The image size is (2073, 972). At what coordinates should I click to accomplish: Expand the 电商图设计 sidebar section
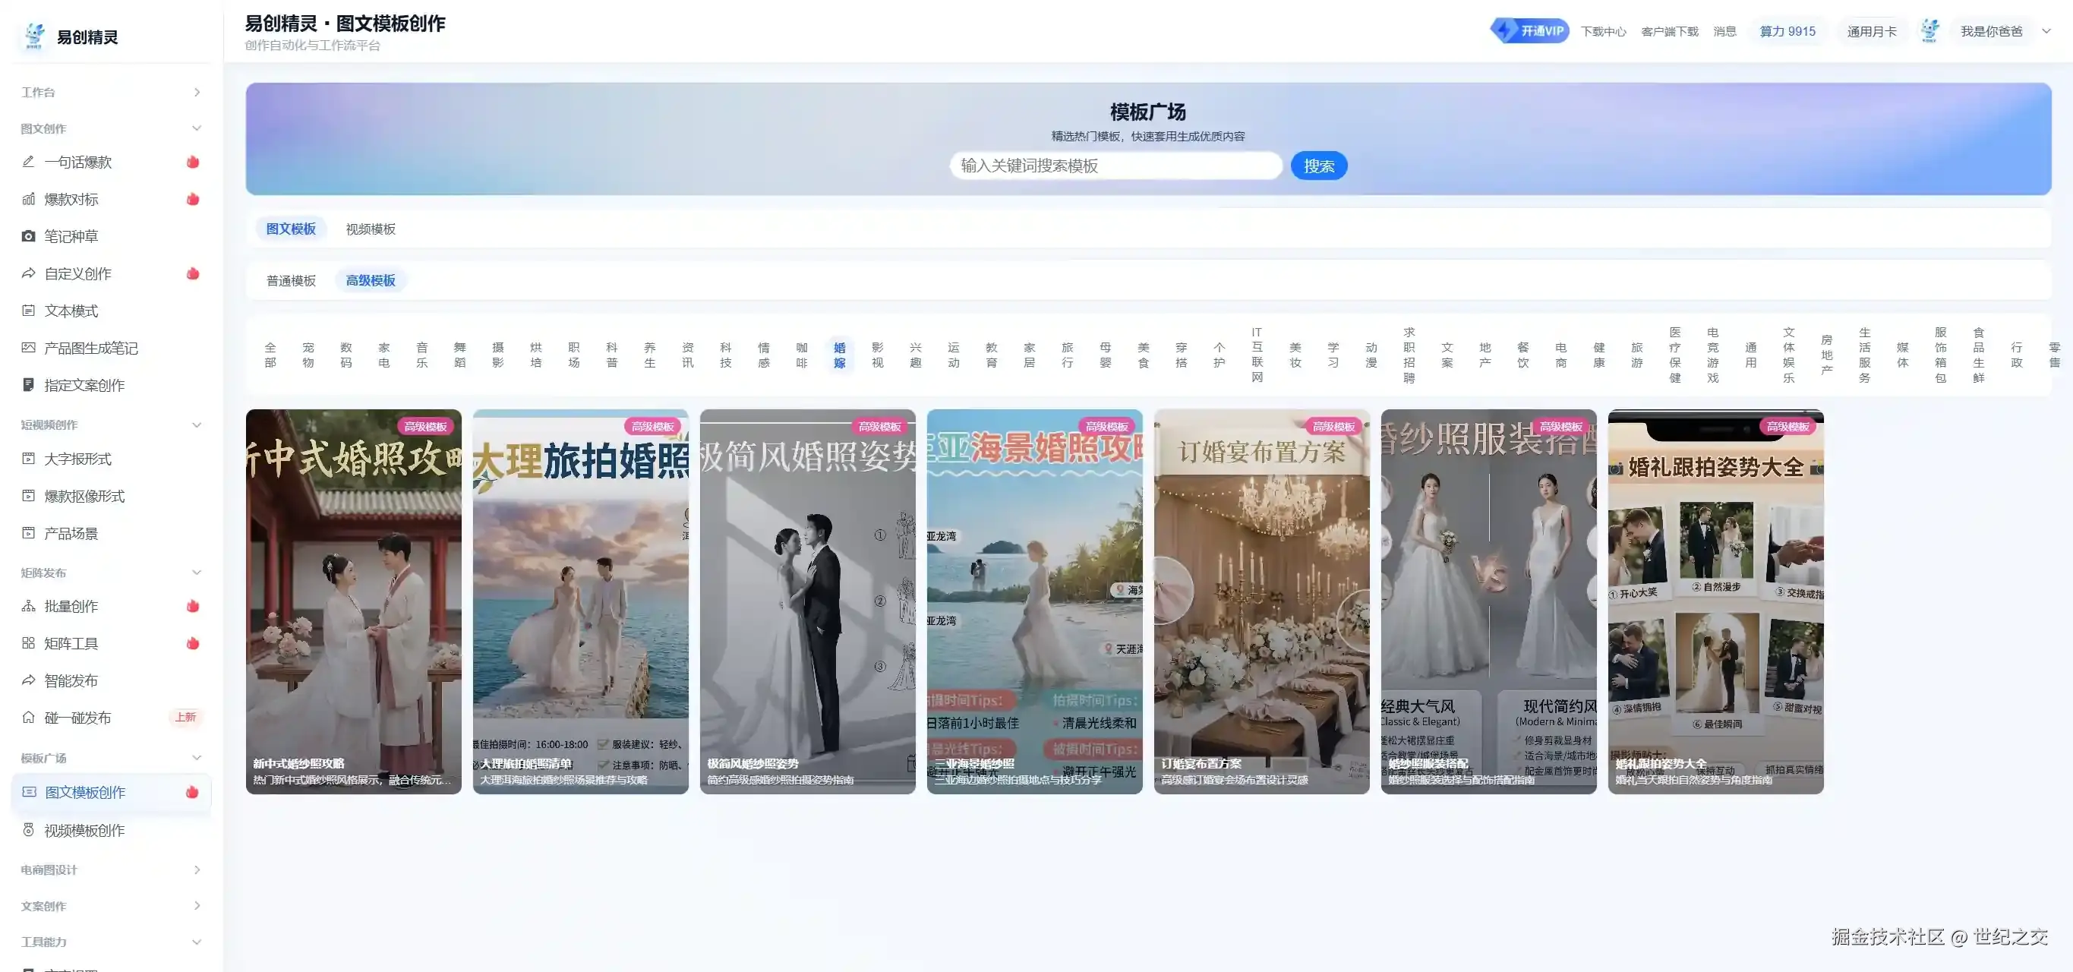(x=111, y=869)
